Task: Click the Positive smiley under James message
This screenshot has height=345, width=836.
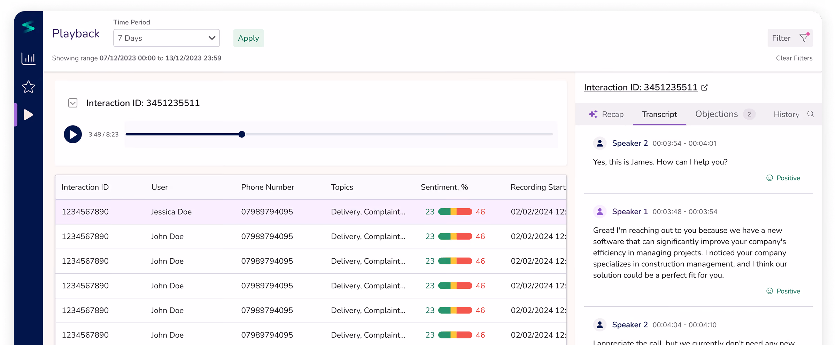Action: pyautogui.click(x=770, y=178)
